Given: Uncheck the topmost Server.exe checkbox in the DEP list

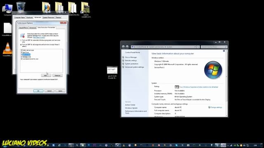Looking at the screenshot, I should [21, 50].
